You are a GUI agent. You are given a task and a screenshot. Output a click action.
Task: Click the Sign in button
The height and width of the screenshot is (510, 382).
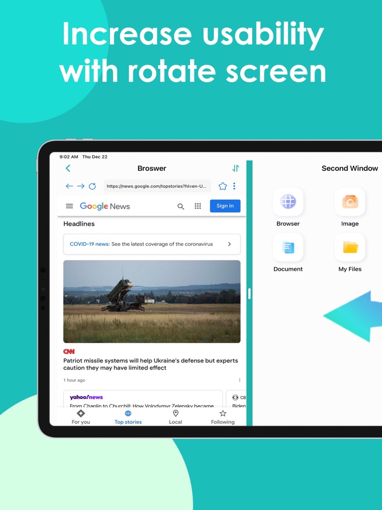[x=225, y=206]
